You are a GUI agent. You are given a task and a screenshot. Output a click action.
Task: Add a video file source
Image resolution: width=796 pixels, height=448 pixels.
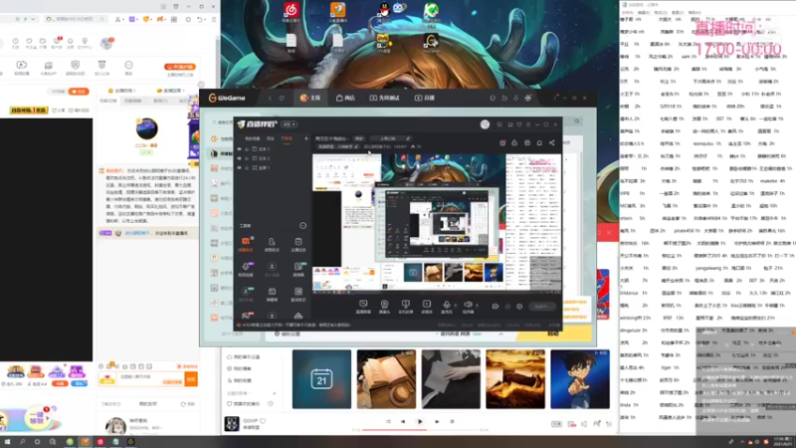point(427,306)
